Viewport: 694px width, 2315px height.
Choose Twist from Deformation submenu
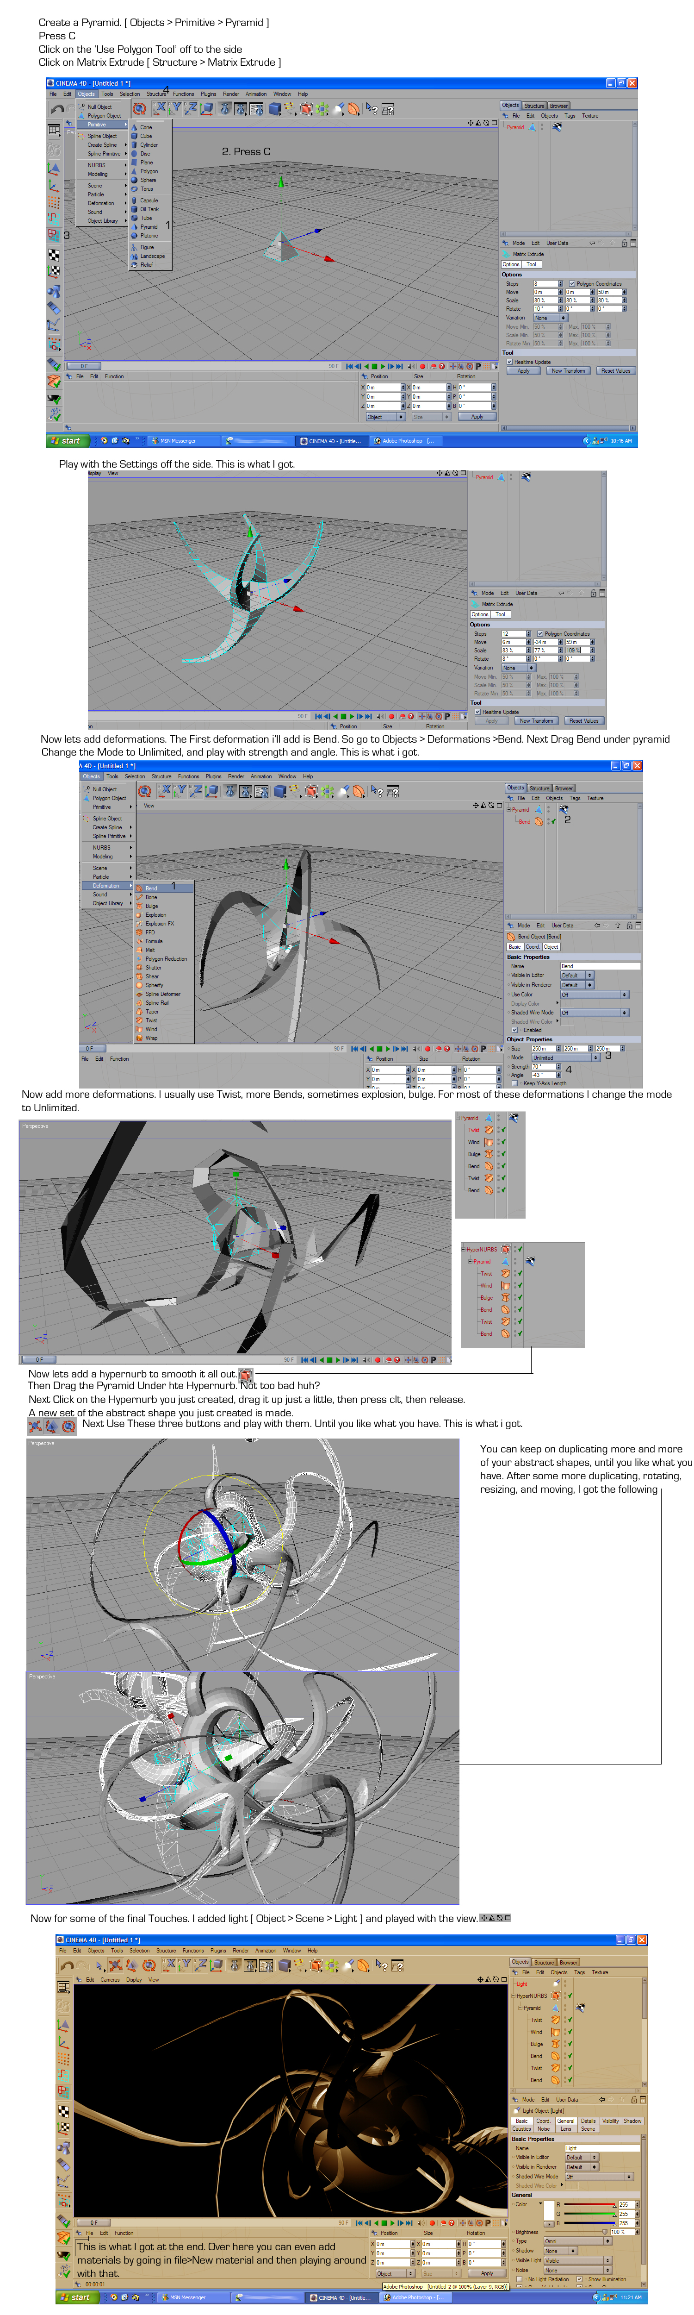pos(164,1020)
